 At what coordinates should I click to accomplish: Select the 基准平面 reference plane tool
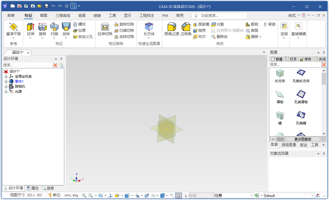pyautogui.click(x=14, y=31)
